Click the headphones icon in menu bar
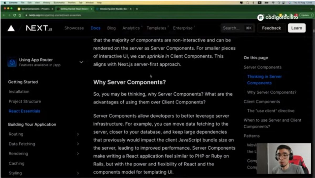Screen dimensions: 315x178 (247, 2)
